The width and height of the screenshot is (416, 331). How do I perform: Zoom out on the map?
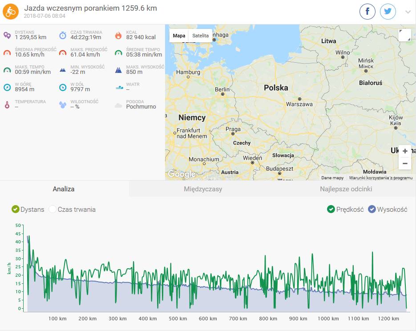[x=405, y=163]
